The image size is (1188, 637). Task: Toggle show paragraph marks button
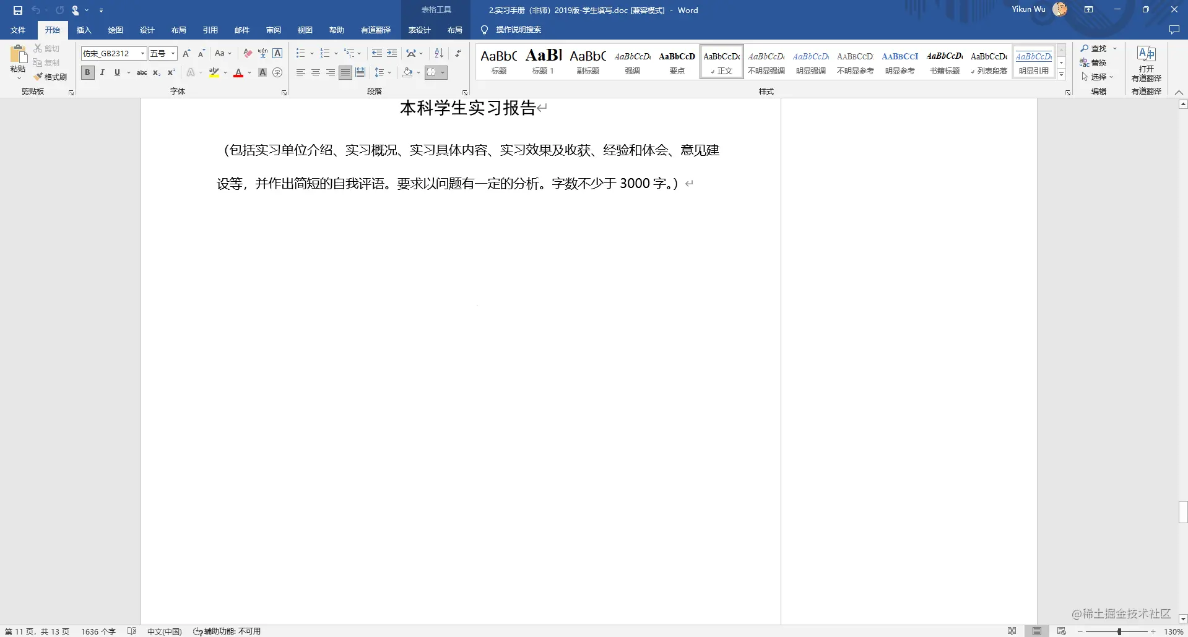coord(458,53)
